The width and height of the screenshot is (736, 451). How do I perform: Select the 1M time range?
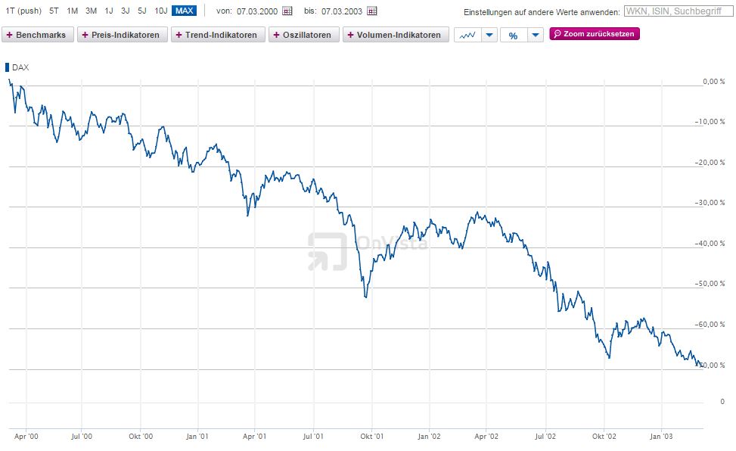point(73,11)
